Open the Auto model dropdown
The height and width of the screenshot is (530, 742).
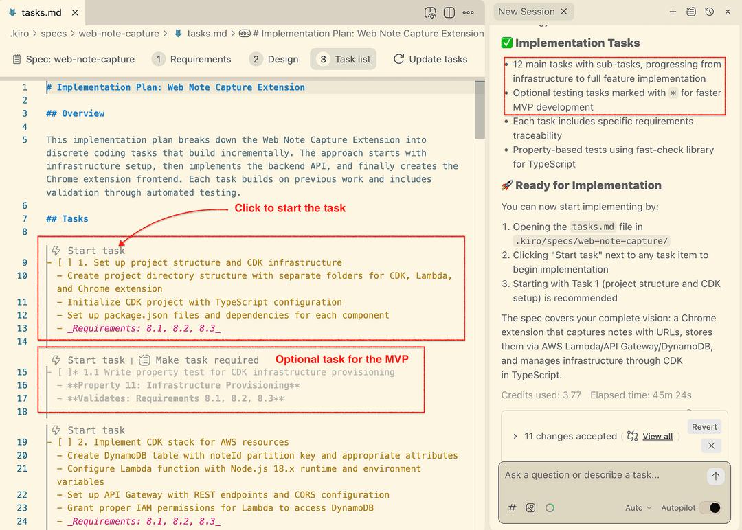(x=638, y=508)
